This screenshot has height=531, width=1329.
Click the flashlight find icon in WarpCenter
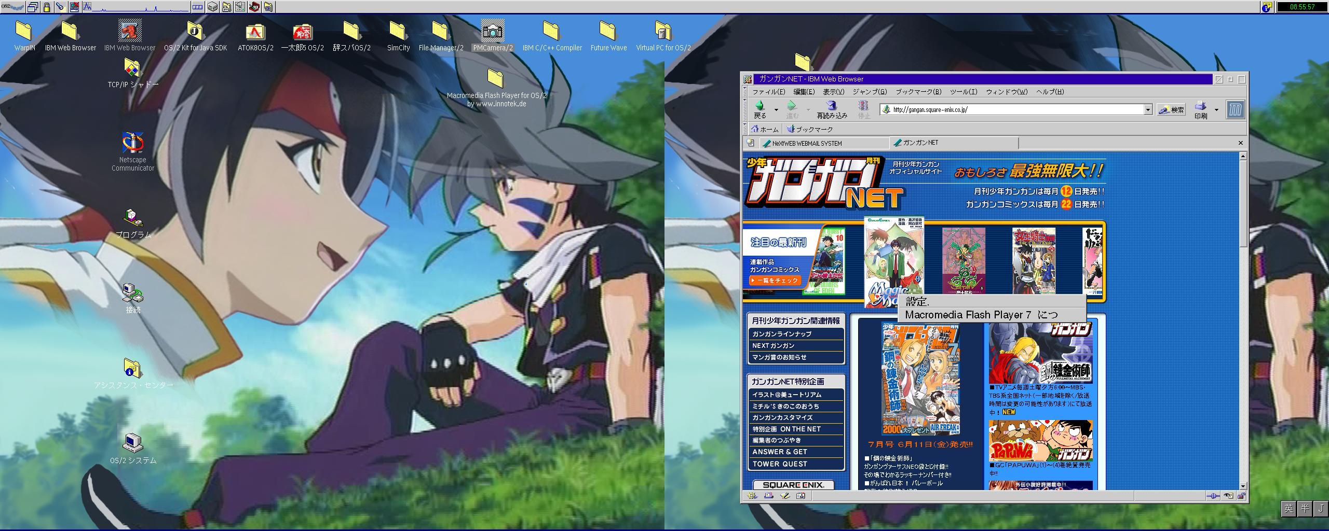(60, 7)
